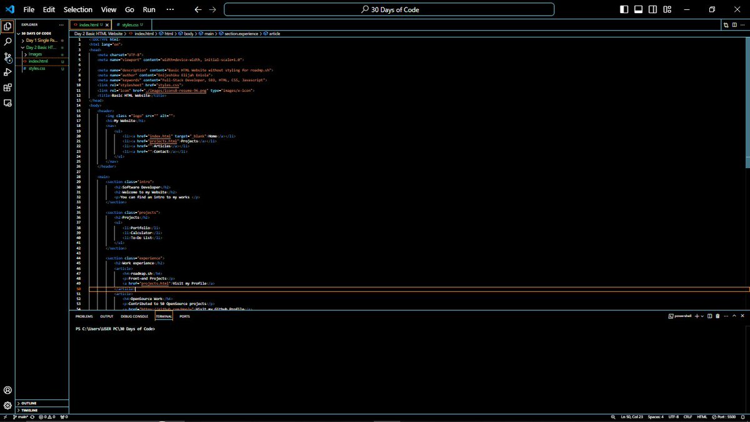Go back with the left arrow

198,9
